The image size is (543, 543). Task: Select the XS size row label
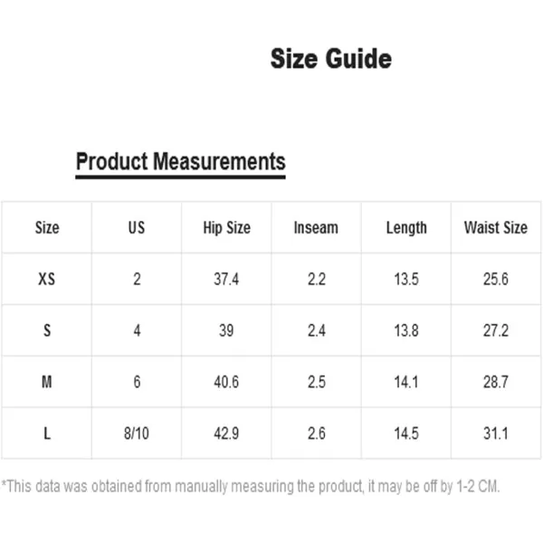(x=46, y=279)
